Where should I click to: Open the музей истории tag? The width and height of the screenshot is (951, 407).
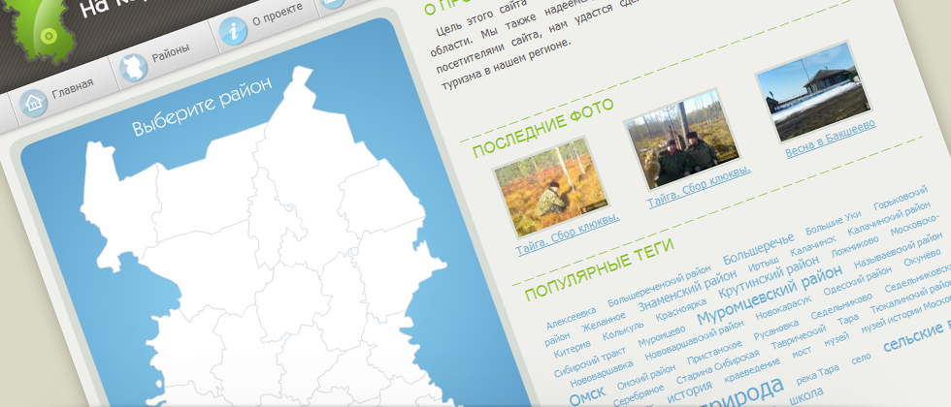pyautogui.click(x=891, y=319)
